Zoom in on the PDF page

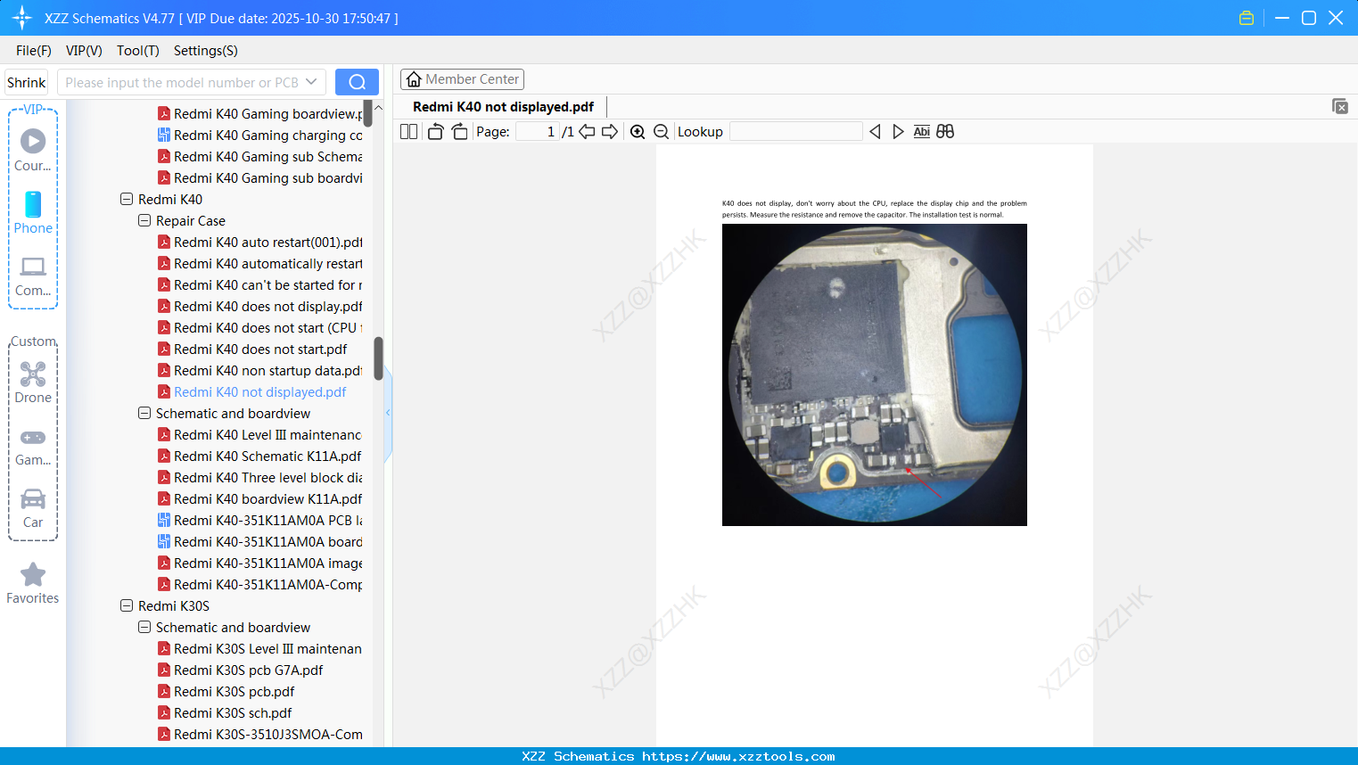click(638, 131)
